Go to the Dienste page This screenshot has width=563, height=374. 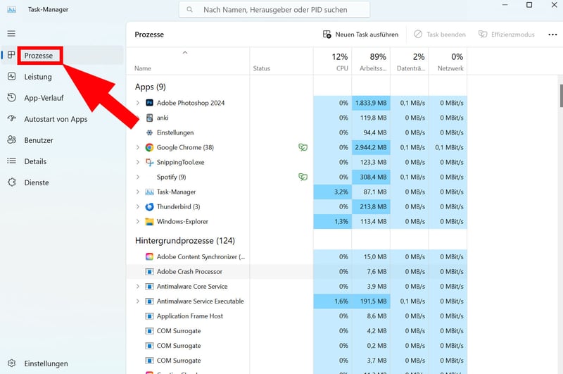(37, 182)
